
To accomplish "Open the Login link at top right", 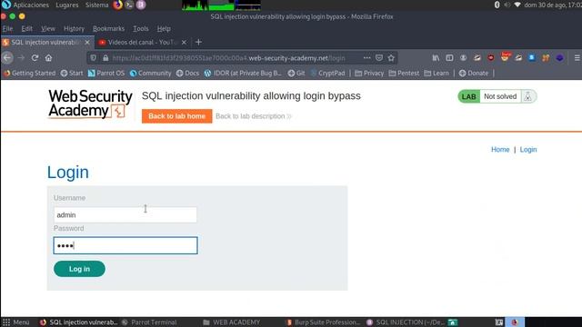I will pos(528,149).
